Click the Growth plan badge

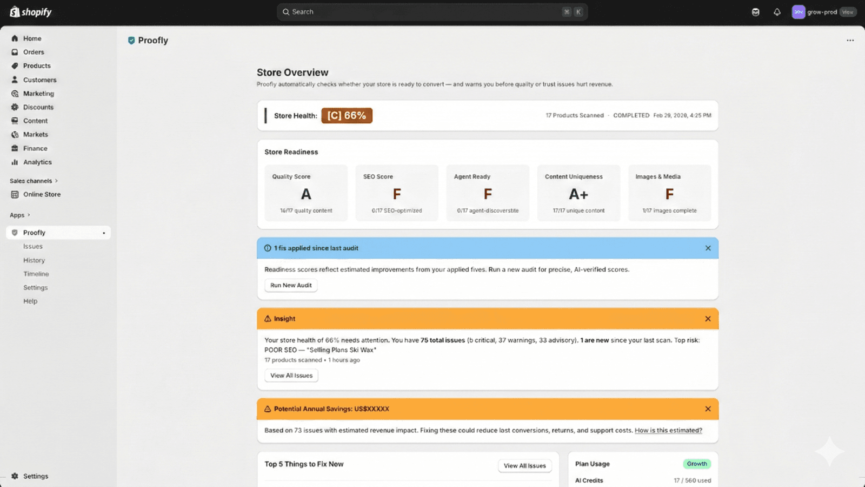pyautogui.click(x=697, y=464)
